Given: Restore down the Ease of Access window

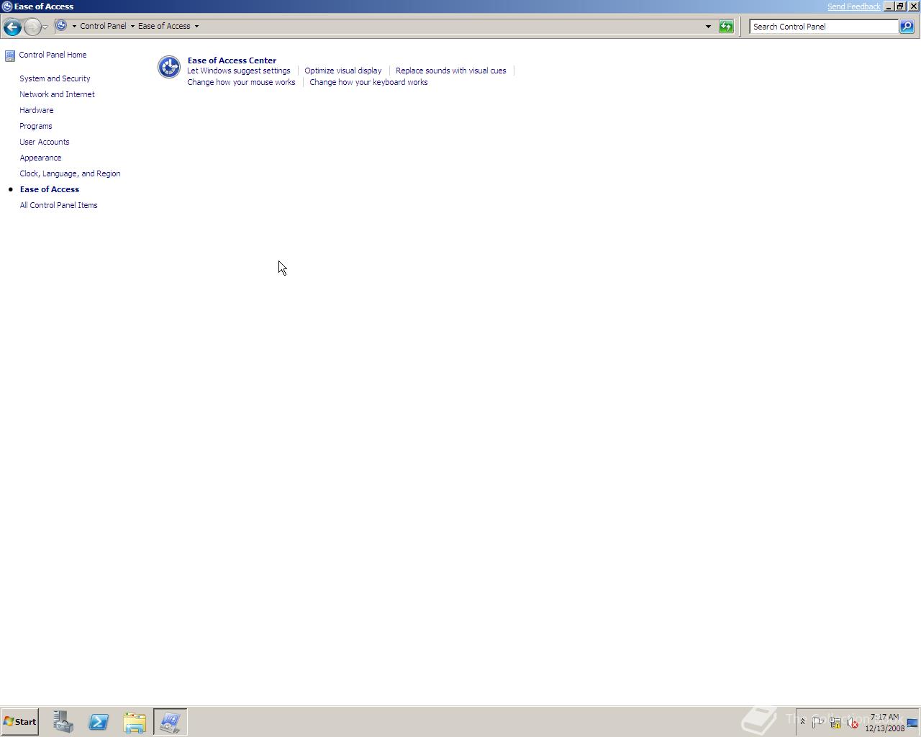Looking at the screenshot, I should (900, 6).
